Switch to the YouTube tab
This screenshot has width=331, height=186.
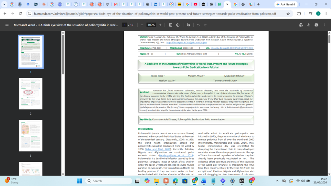point(196,4)
